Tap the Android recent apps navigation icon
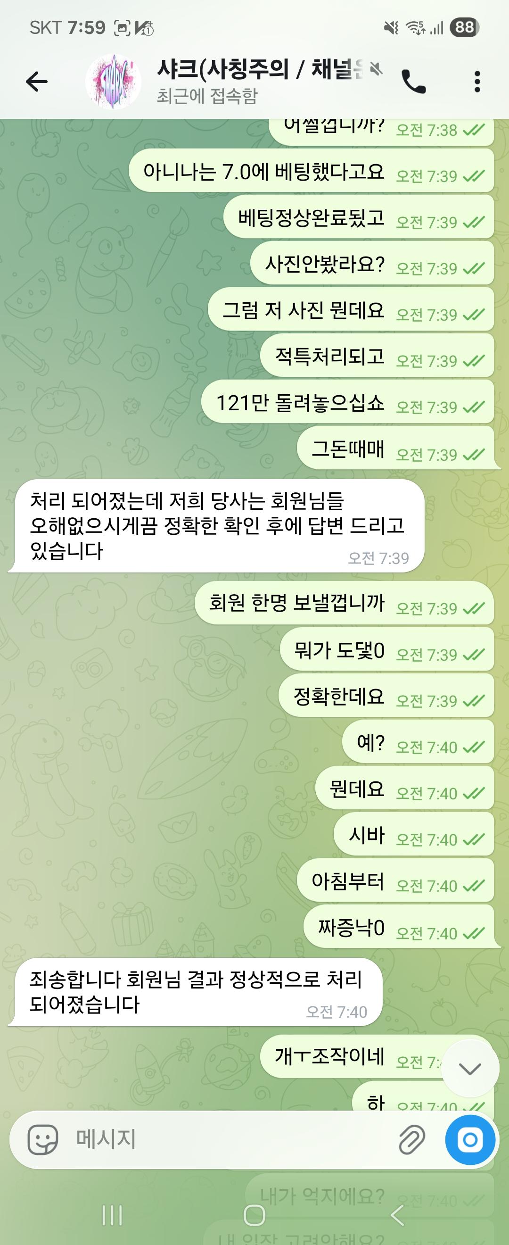This screenshot has width=509, height=1245. [112, 1214]
